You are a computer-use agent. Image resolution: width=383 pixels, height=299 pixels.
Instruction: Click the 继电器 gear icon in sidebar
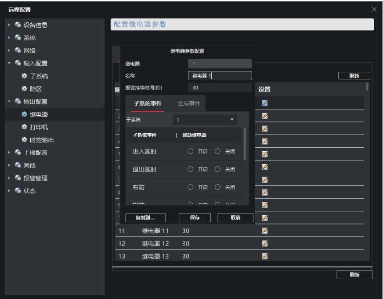click(x=24, y=114)
